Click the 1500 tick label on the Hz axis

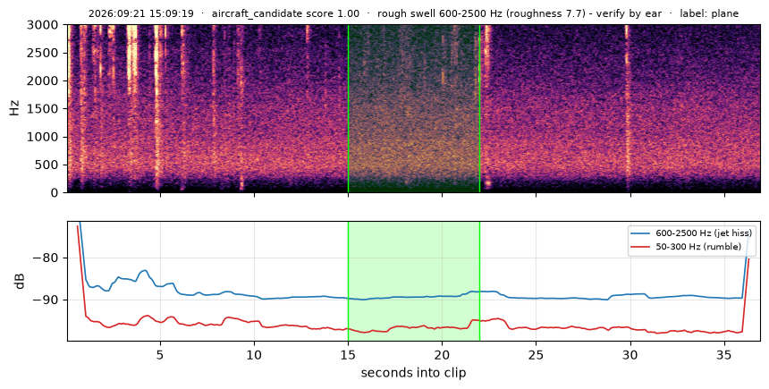coord(45,109)
